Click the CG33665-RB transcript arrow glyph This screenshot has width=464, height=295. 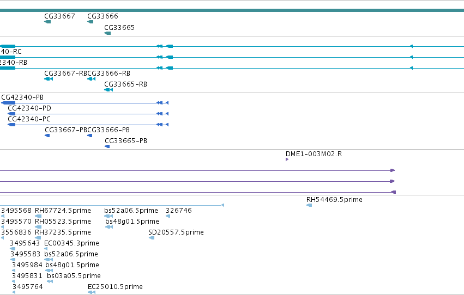pyautogui.click(x=109, y=90)
